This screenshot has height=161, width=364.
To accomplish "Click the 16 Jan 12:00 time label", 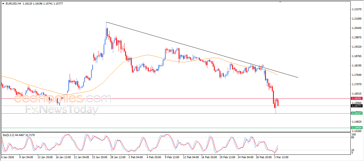I will (63, 157).
